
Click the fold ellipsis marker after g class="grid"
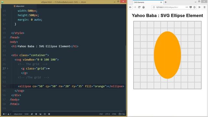(x=48, y=69)
